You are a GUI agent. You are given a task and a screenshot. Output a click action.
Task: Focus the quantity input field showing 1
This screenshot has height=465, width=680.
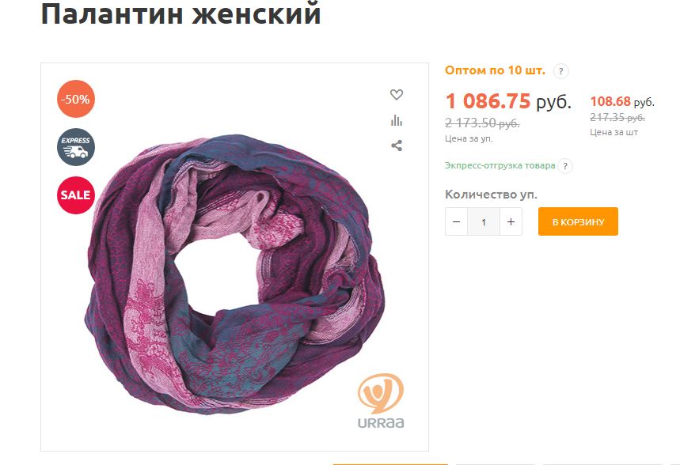pyautogui.click(x=484, y=221)
